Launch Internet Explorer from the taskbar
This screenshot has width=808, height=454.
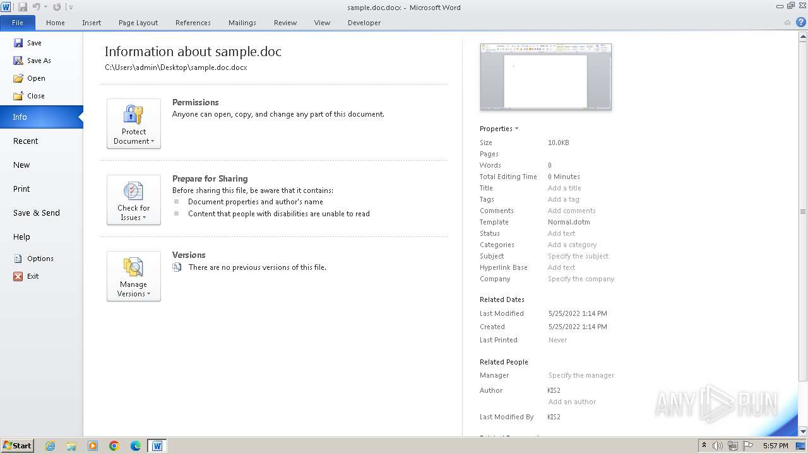(50, 446)
